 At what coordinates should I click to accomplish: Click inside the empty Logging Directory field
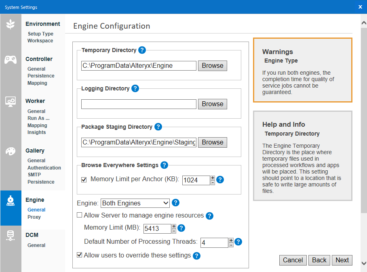click(139, 104)
